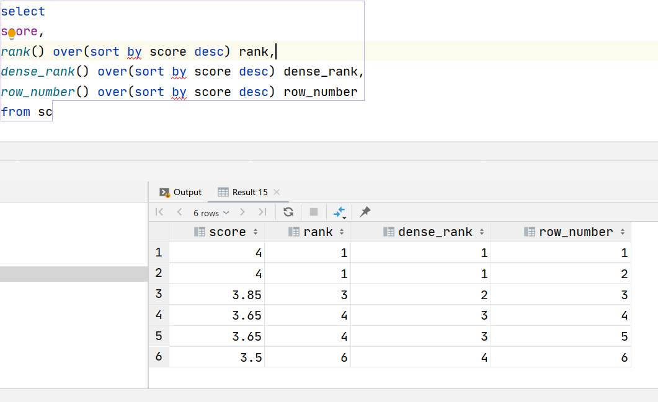Click score cell 3.65 in row 5

click(217, 336)
